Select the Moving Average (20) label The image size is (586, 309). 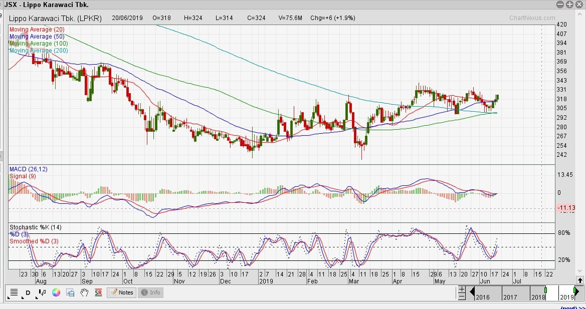[37, 30]
